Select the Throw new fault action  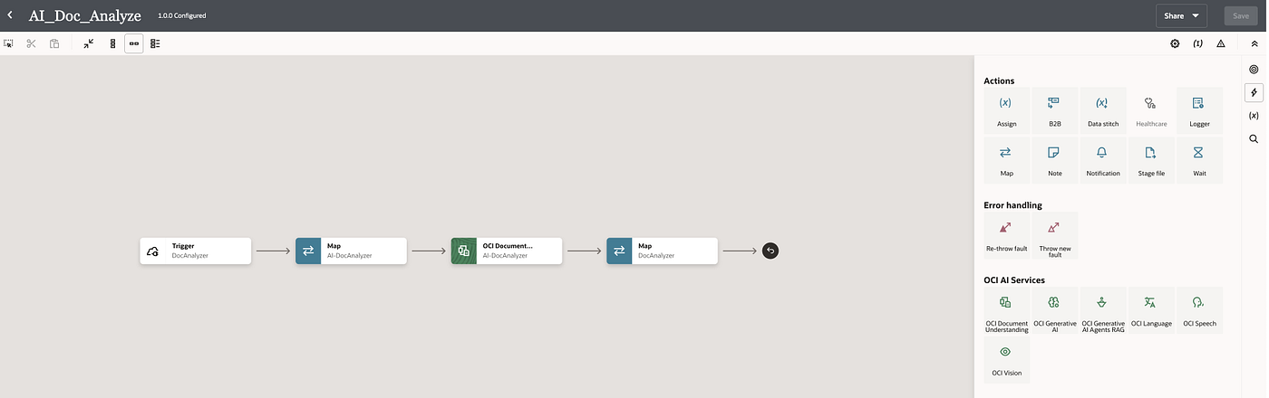tap(1054, 235)
